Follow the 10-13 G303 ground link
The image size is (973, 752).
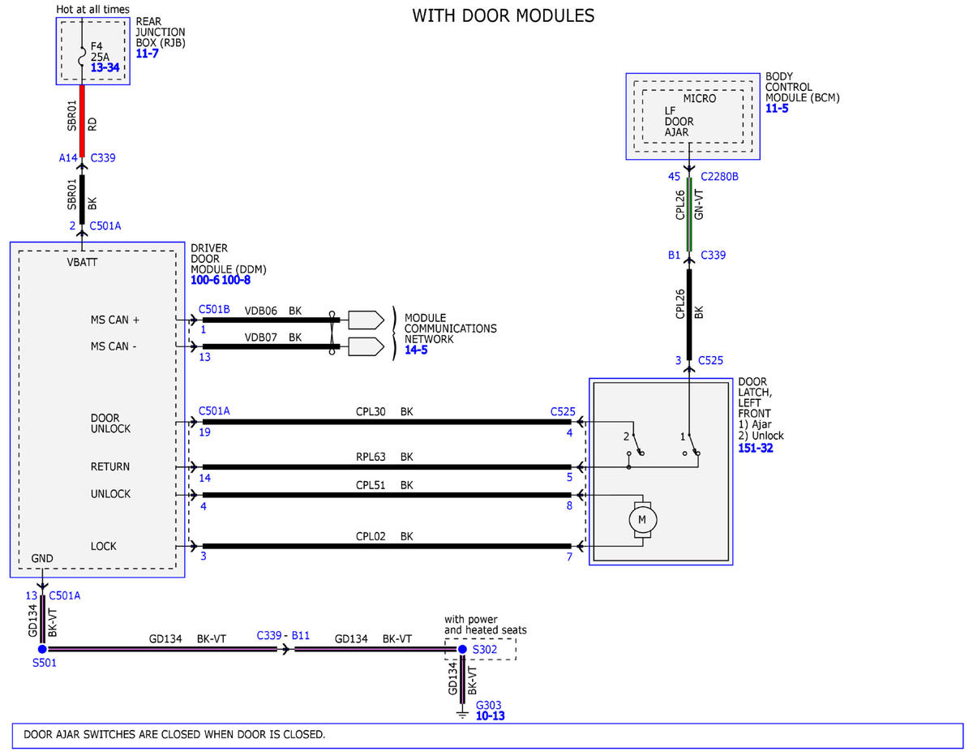click(490, 716)
